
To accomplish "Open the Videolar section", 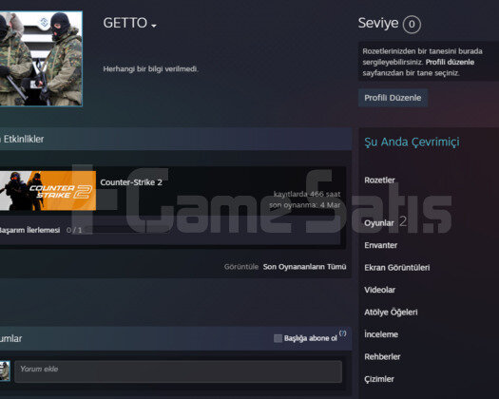I will coord(380,290).
